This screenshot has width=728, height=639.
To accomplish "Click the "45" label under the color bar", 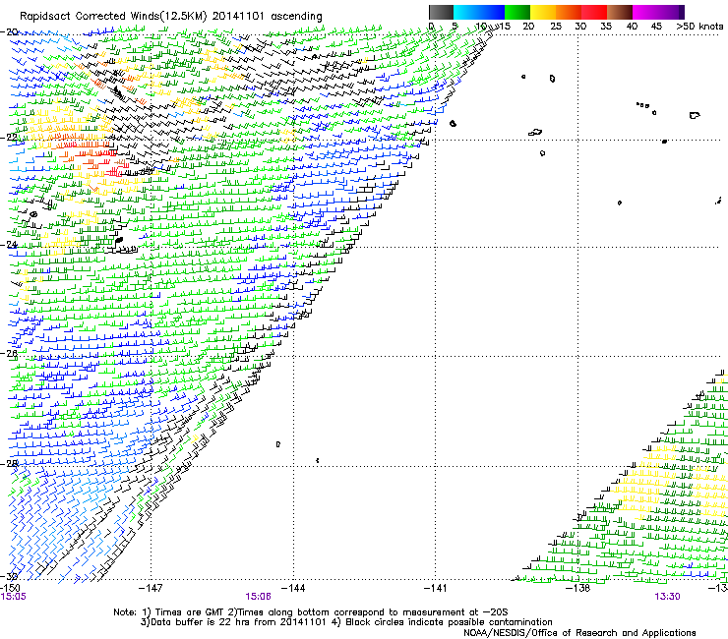I will click(656, 27).
